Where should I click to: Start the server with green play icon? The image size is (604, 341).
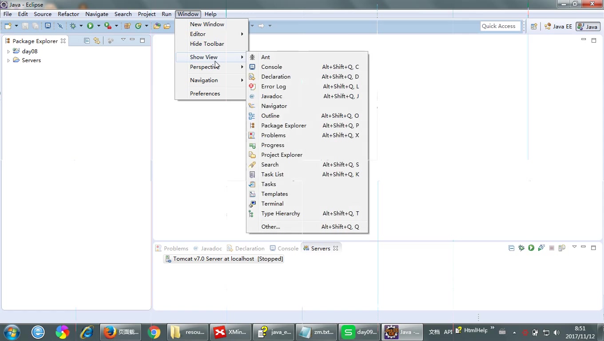[531, 248]
